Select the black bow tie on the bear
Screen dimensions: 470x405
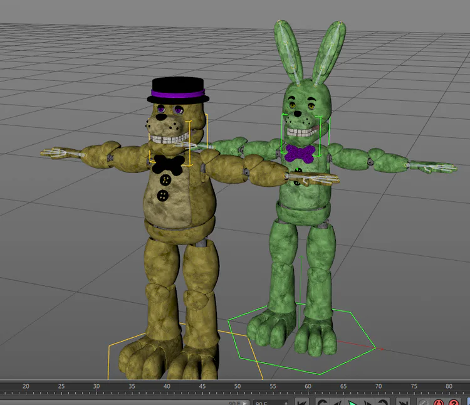168,165
